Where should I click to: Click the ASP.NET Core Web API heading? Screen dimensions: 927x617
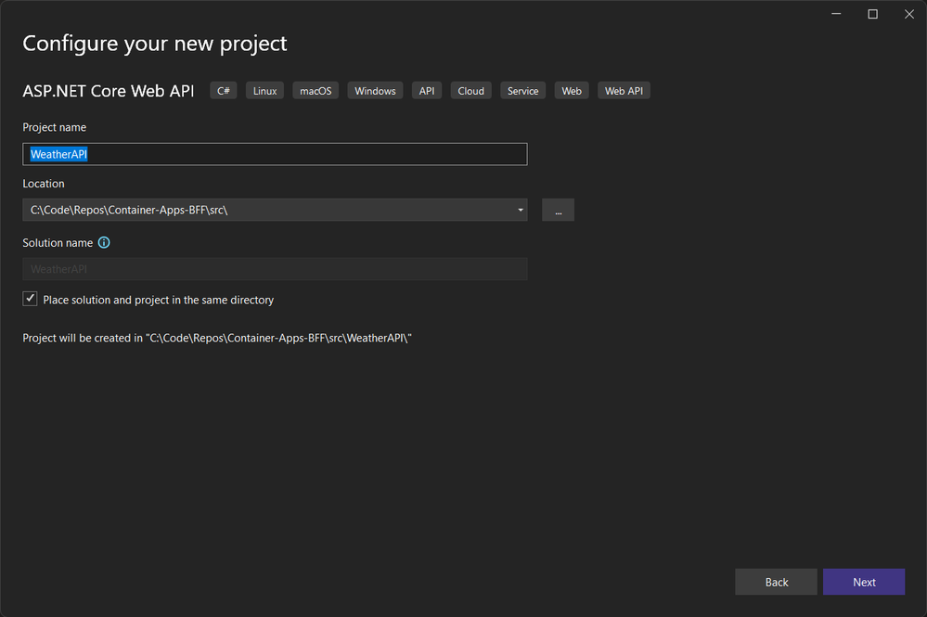109,91
